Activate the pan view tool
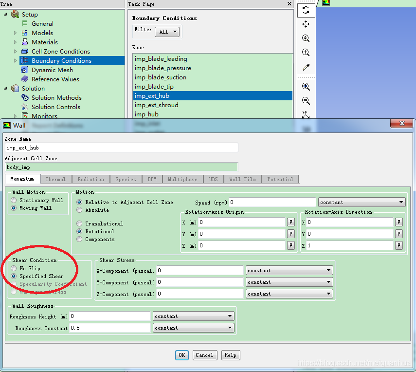Image resolution: width=416 pixels, height=372 pixels. coord(306,24)
